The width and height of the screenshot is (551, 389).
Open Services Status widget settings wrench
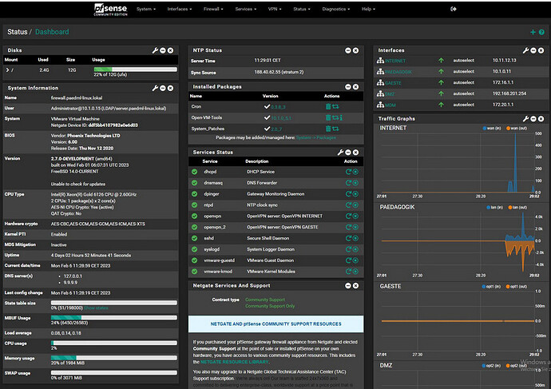coord(340,152)
